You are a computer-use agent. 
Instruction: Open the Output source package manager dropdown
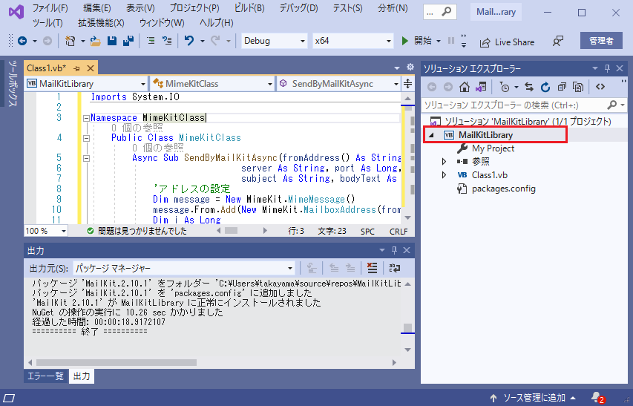click(x=184, y=268)
